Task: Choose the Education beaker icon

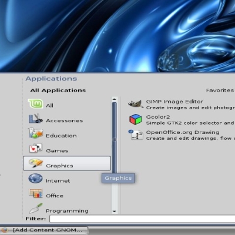Action: 35,133
